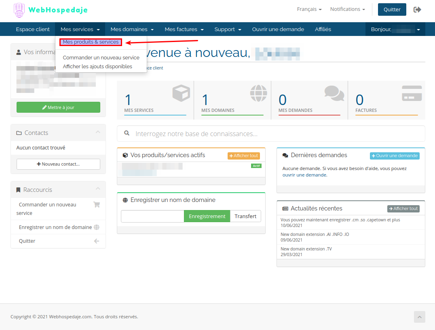Click the globe icon in Mes Domaines tile
Image resolution: width=435 pixels, height=330 pixels.
(259, 93)
